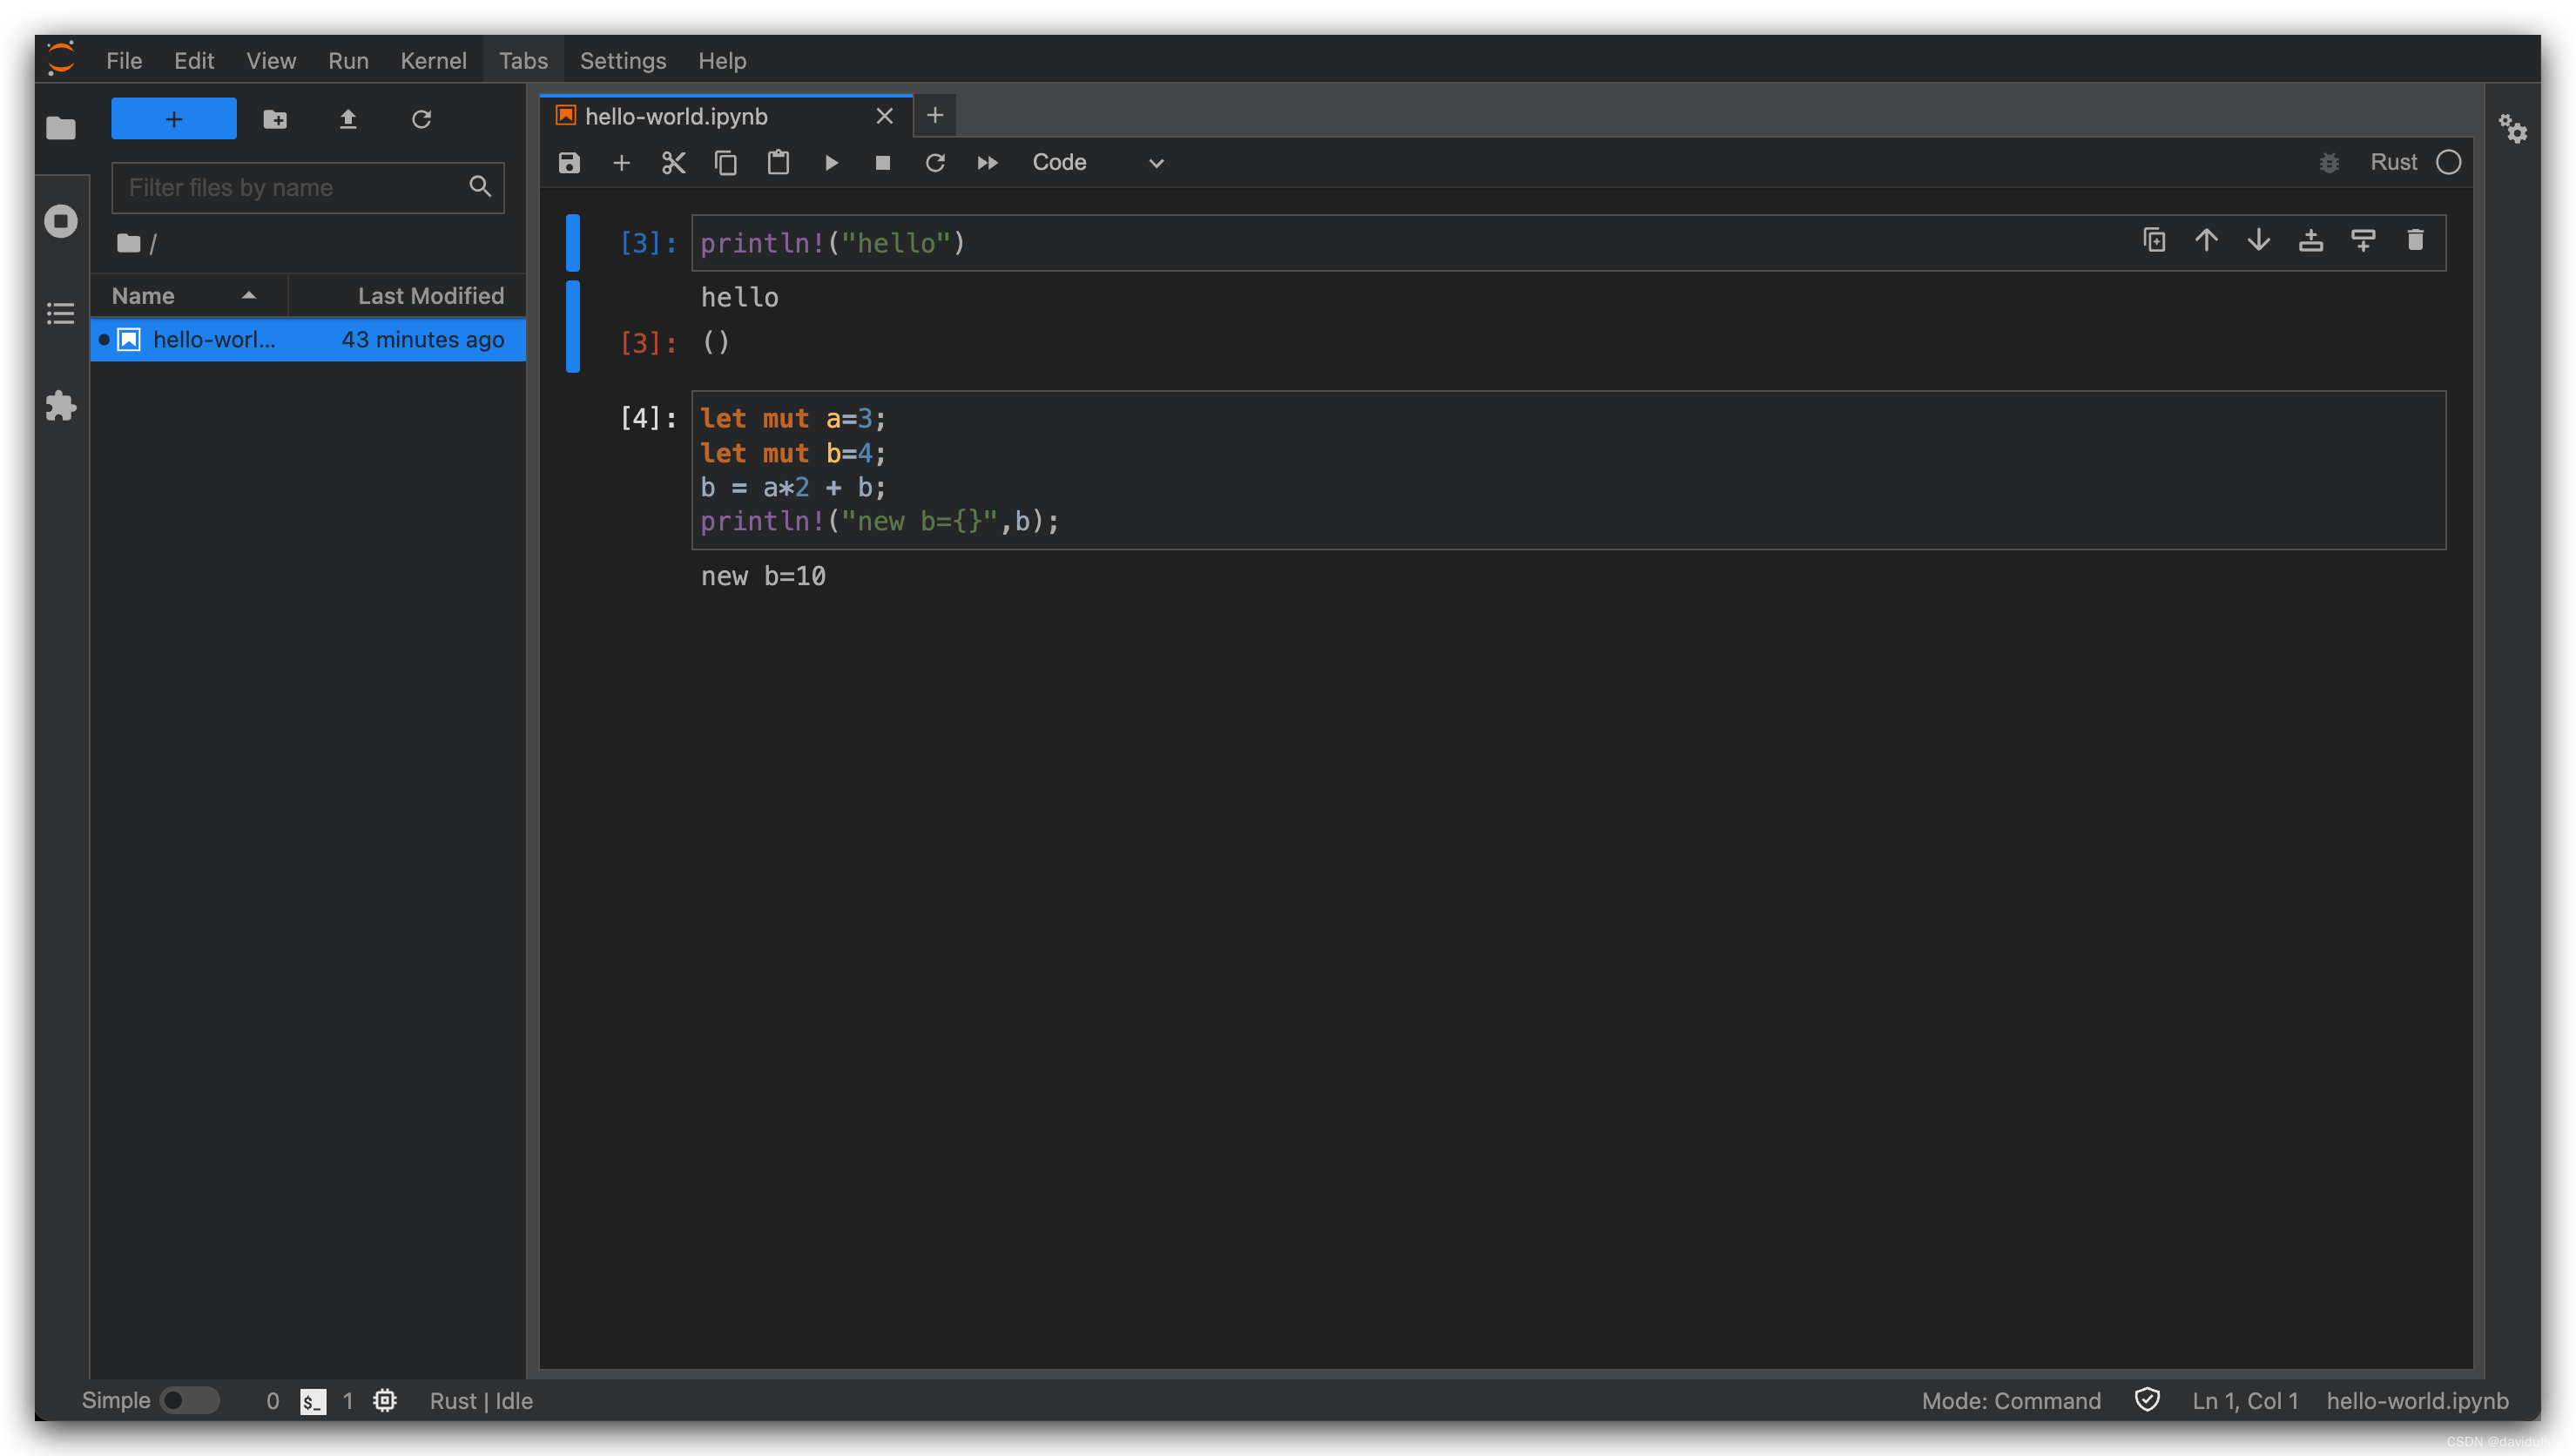Cut the selected cell
Image resolution: width=2576 pixels, height=1456 pixels.
673,162
